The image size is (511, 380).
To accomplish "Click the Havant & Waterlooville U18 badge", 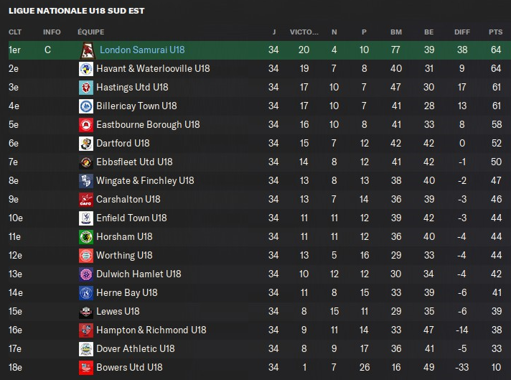I will (x=85, y=69).
